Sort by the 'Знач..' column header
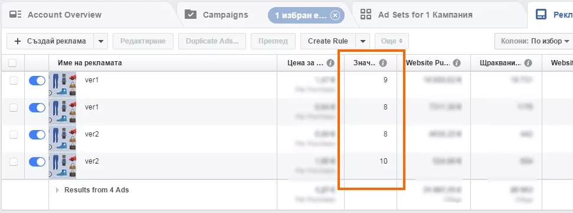The width and height of the screenshot is (573, 213). [x=364, y=63]
